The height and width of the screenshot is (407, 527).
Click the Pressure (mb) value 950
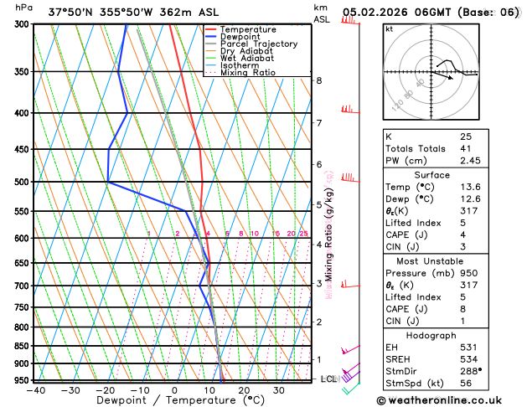(x=469, y=273)
